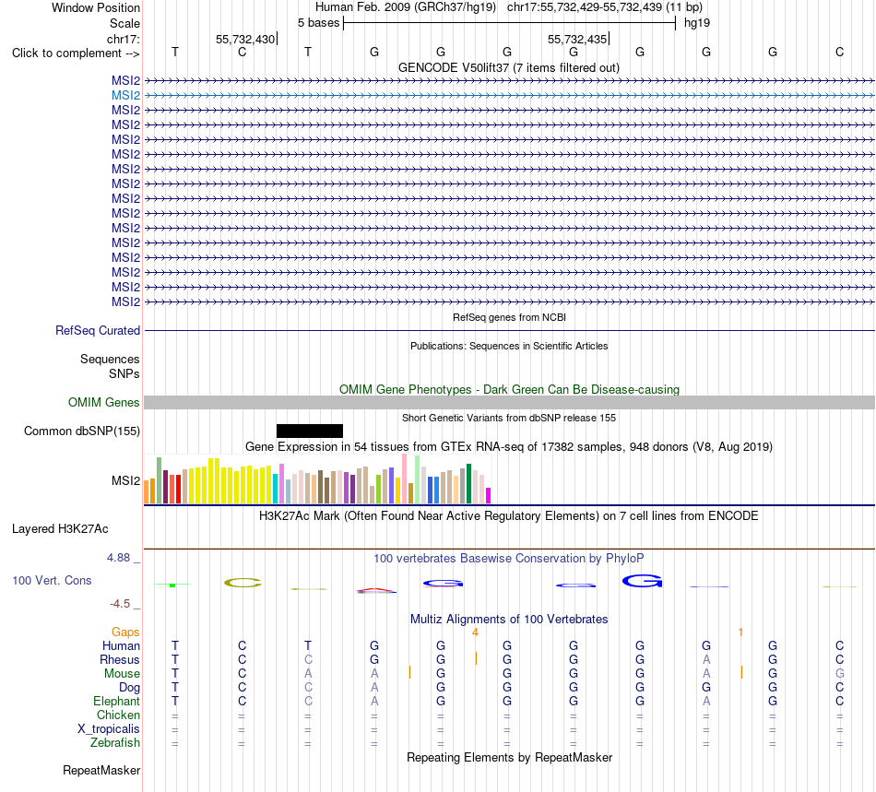
Task: Click the dark maroon bar in GTEx chart
Action: pyautogui.click(x=165, y=487)
